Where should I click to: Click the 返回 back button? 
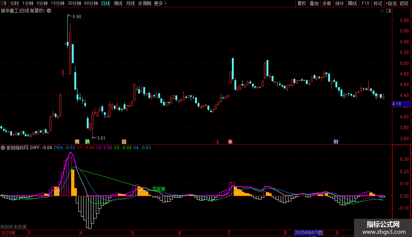(x=404, y=3)
